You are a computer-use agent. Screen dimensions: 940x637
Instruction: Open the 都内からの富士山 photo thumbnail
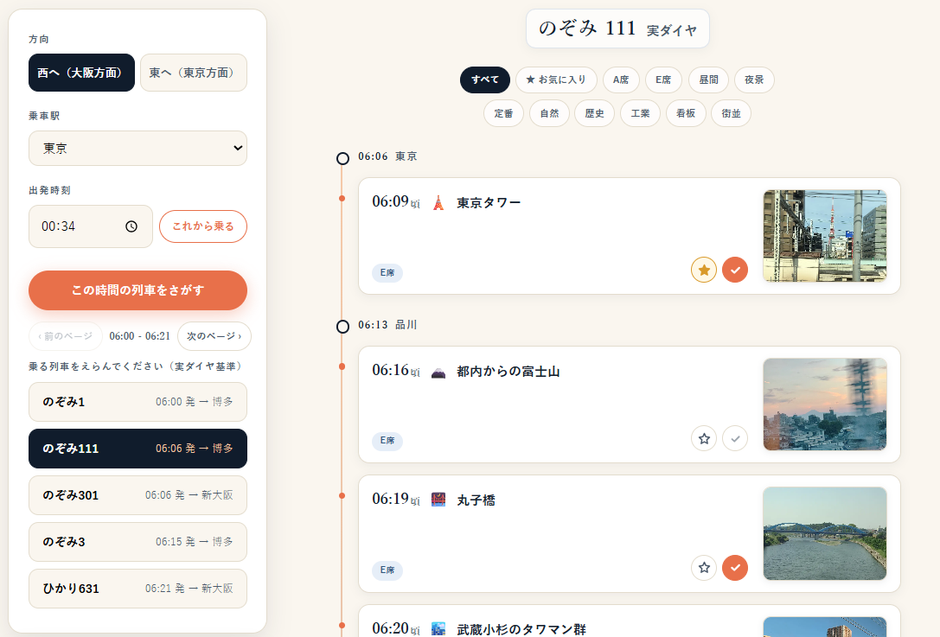coord(825,404)
